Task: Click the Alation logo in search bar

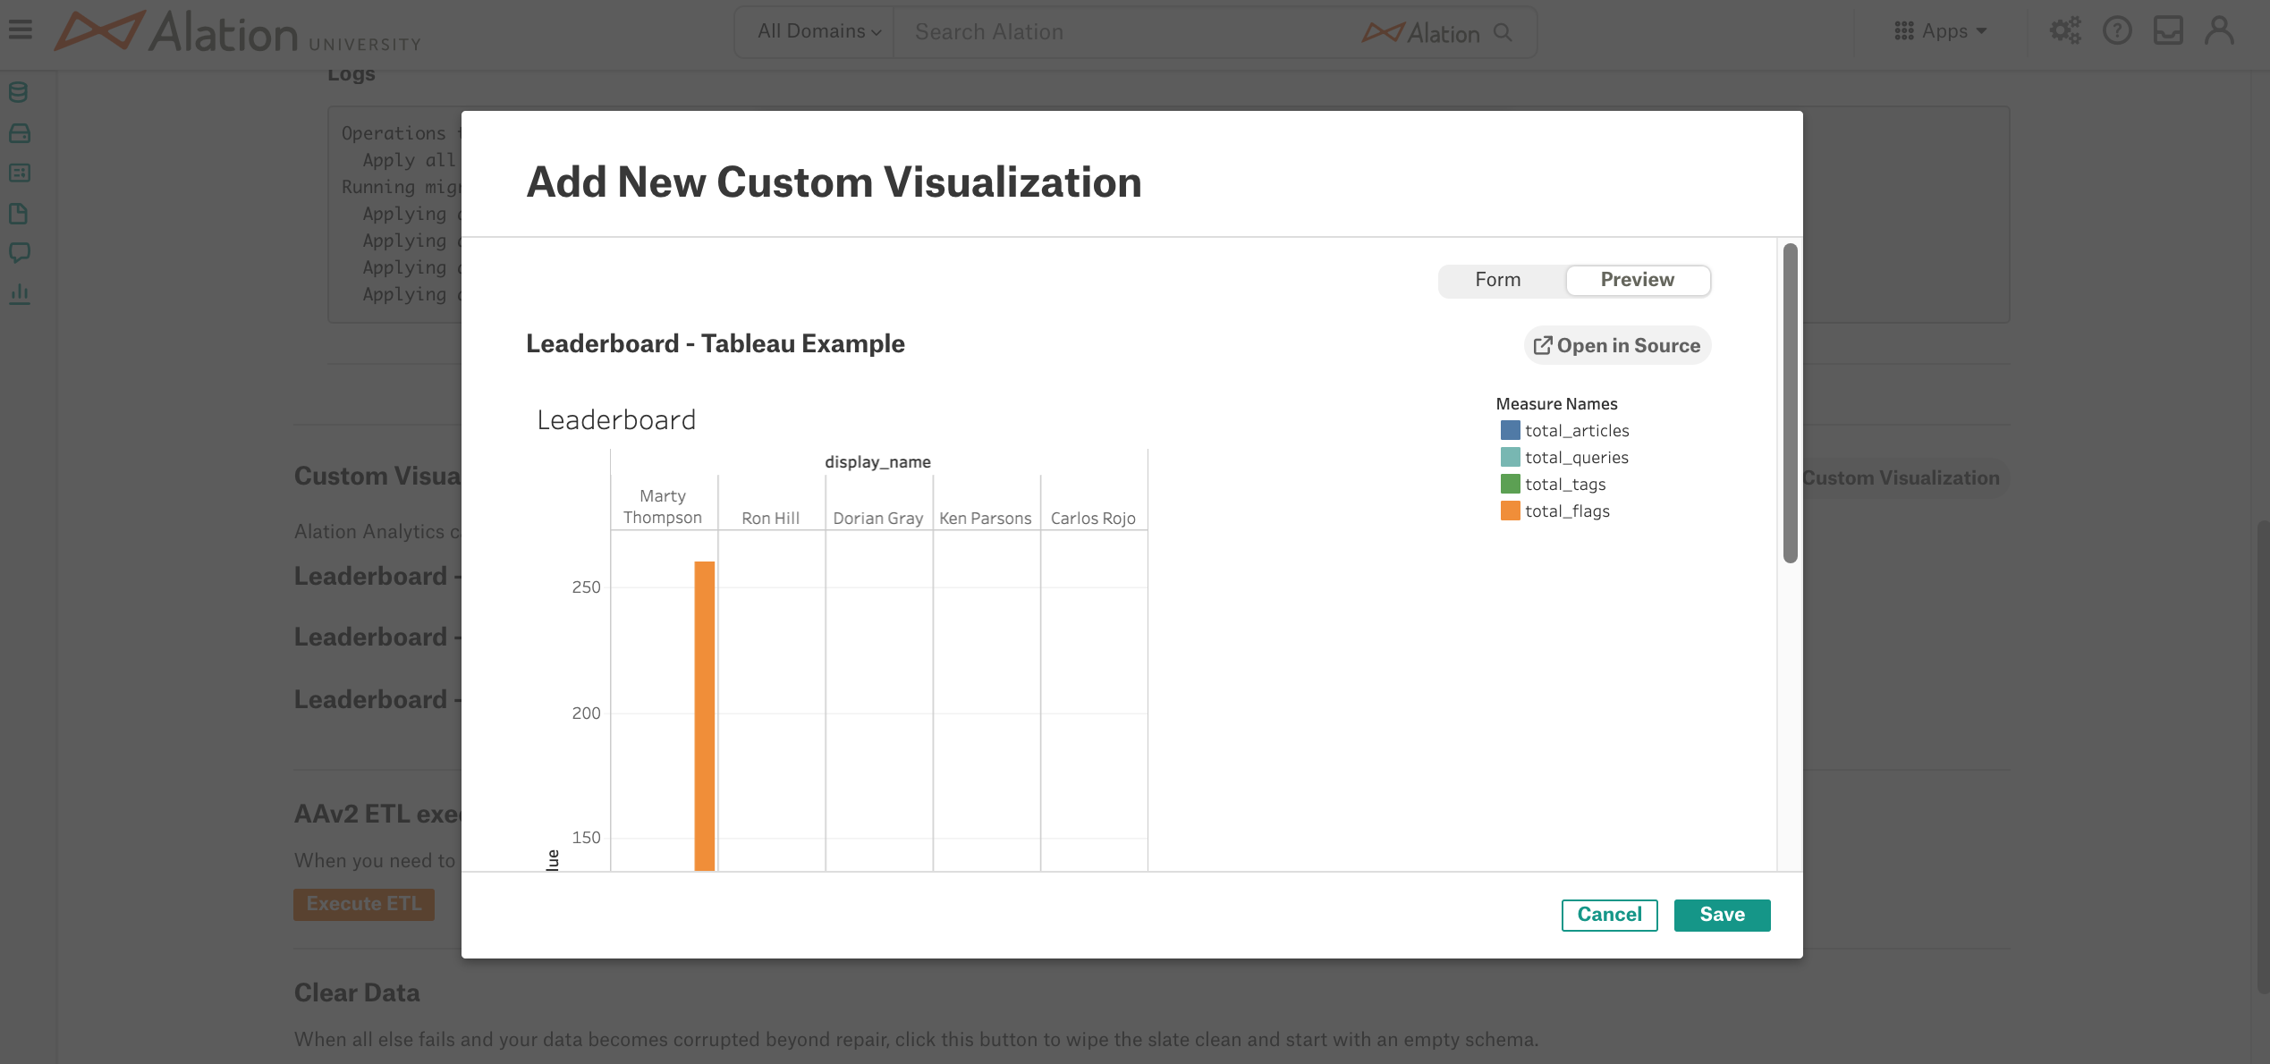Action: pos(1420,33)
